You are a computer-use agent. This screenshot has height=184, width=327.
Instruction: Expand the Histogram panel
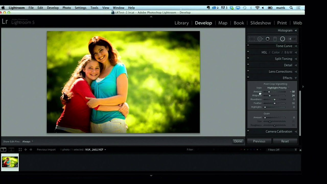click(296, 30)
